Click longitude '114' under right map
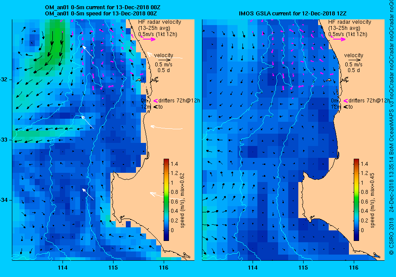This screenshot has height=277, width=396. click(x=253, y=268)
